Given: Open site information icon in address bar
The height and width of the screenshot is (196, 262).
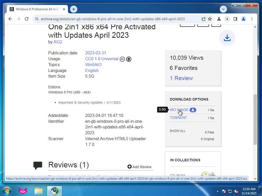Looking at the screenshot, I should click(x=37, y=19).
